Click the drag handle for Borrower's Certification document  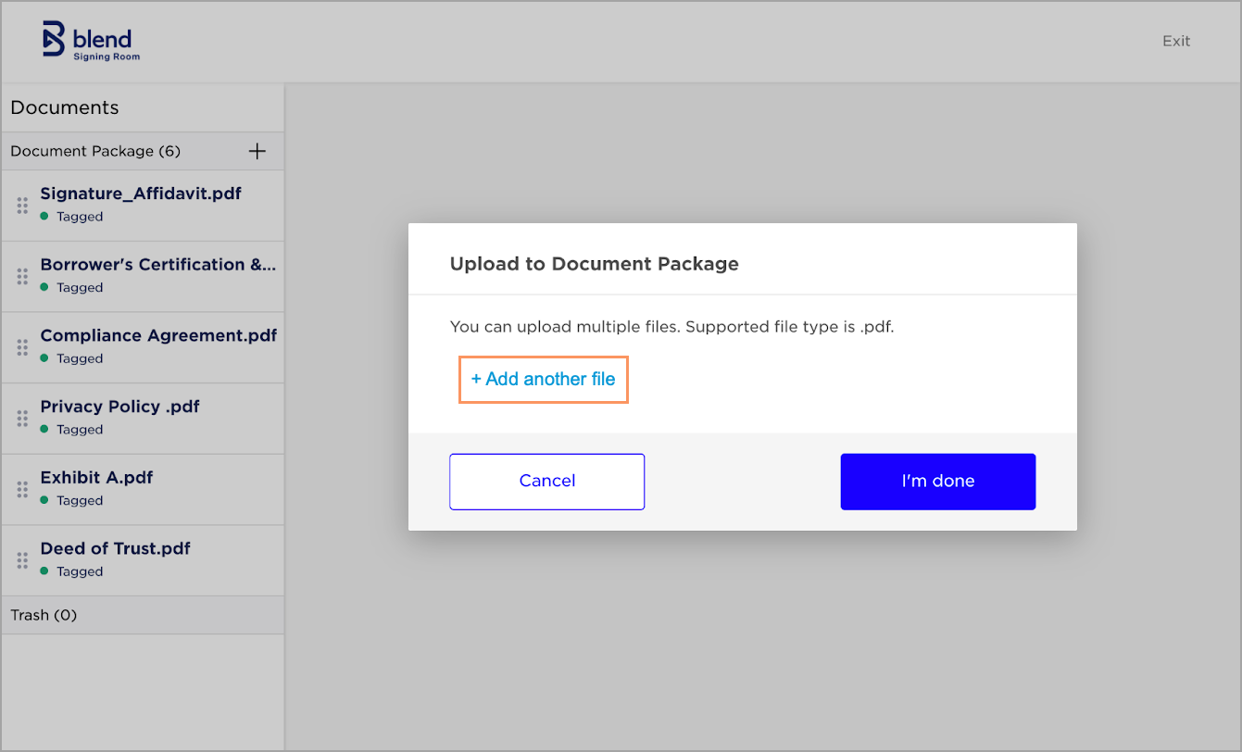(22, 275)
